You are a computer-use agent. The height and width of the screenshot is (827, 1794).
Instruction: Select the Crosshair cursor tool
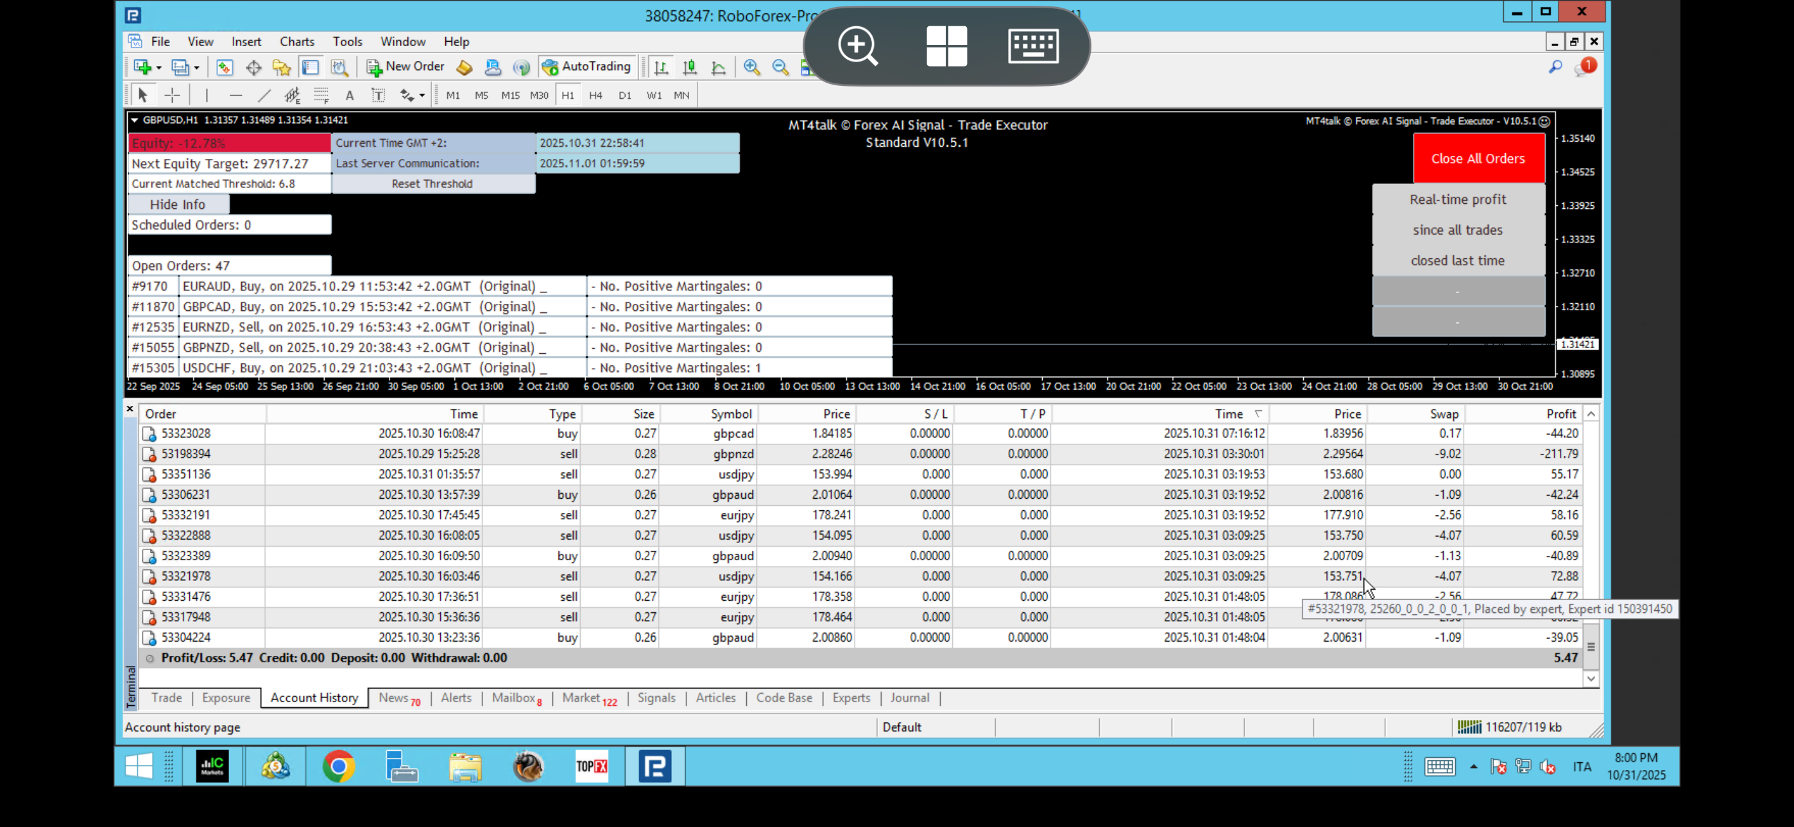coord(172,96)
